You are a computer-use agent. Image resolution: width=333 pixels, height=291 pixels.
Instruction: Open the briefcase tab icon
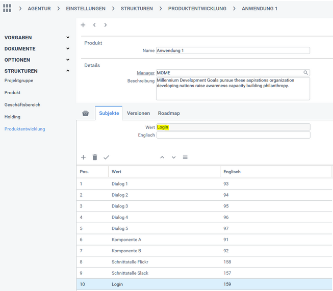click(x=85, y=113)
